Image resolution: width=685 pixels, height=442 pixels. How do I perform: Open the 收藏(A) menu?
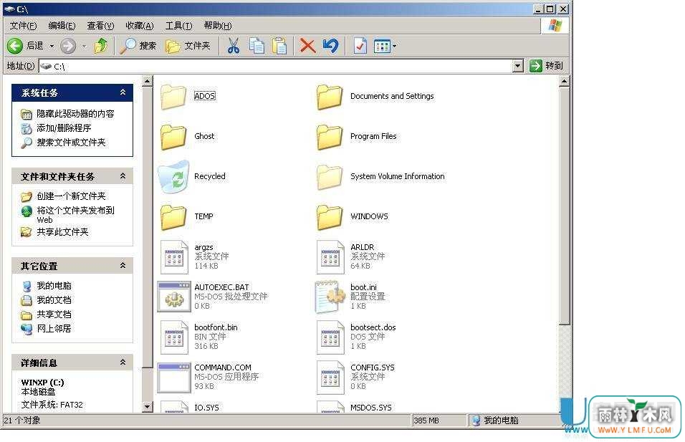pyautogui.click(x=139, y=26)
